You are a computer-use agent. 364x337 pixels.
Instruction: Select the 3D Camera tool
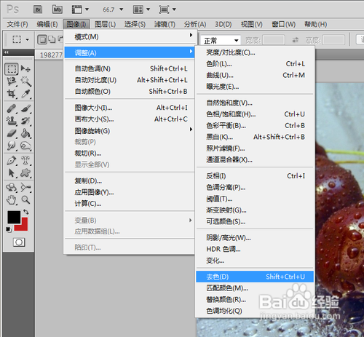[25, 187]
